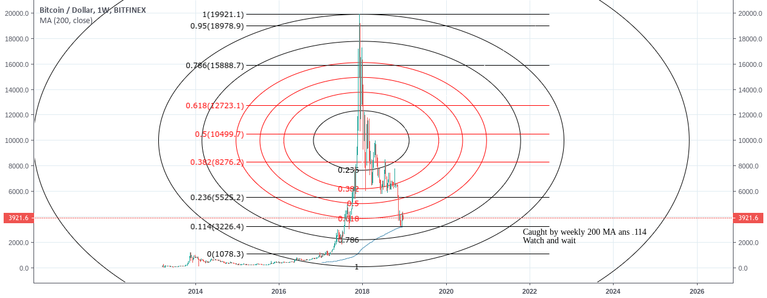
Task: Click the red 3921.6 price tag on left edge
Action: 16,218
